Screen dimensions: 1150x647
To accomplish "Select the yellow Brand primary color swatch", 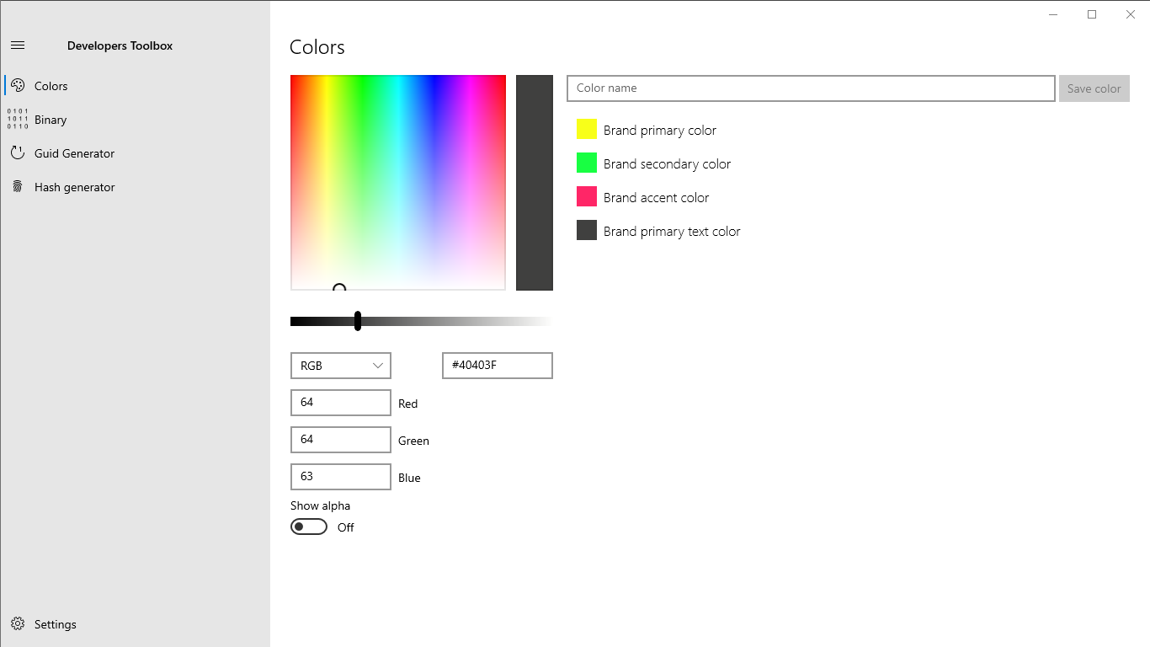I will pyautogui.click(x=587, y=129).
